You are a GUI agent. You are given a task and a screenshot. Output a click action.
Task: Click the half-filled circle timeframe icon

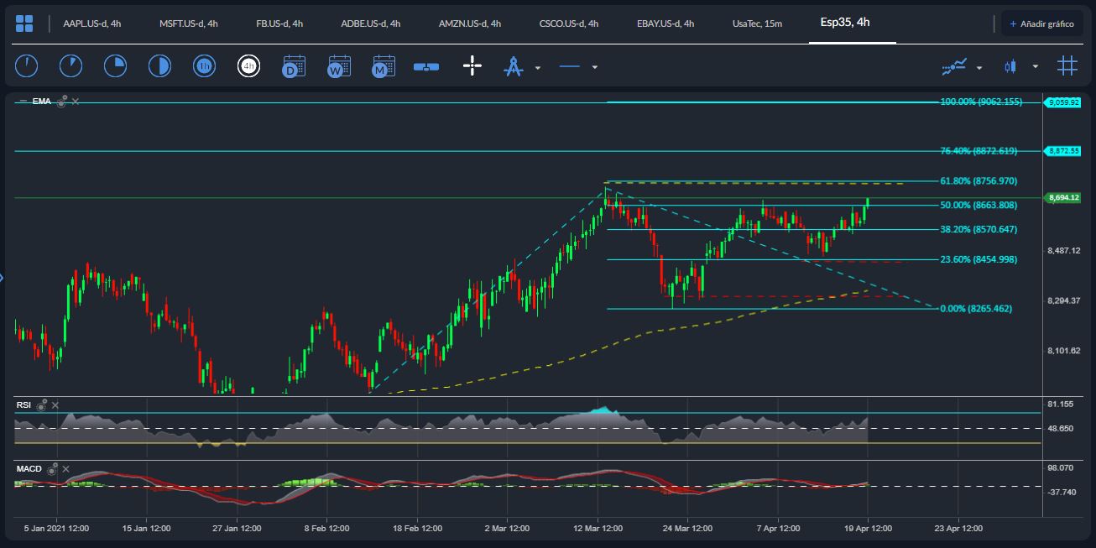[x=159, y=66]
